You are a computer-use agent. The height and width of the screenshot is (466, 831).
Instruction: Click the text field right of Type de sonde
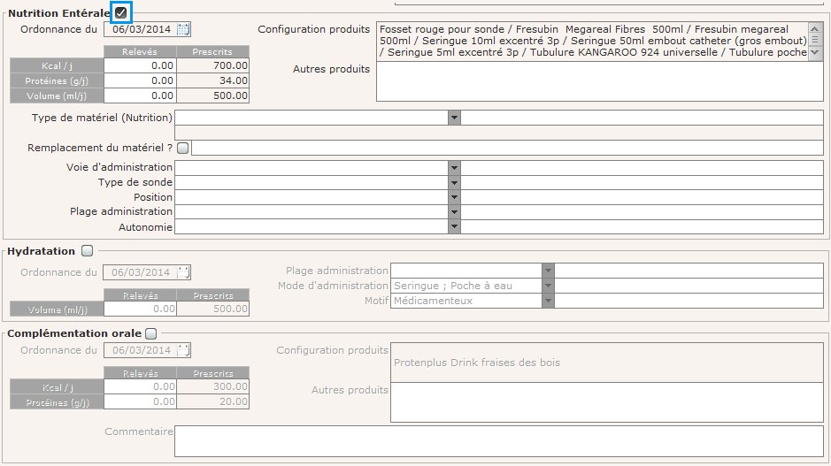(642, 182)
